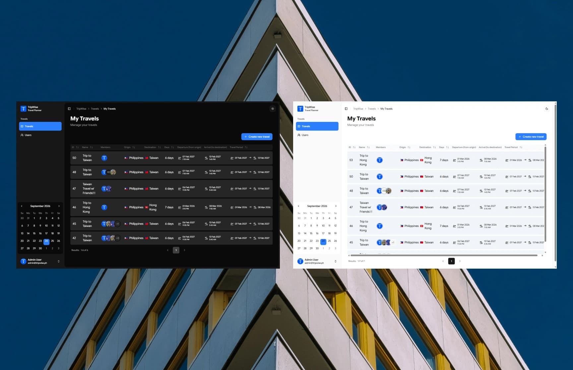Select date 15 in dark window calendar
This screenshot has width=573, height=370.
point(34,233)
